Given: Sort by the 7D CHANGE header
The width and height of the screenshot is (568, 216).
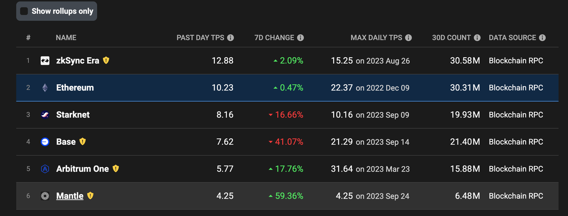Looking at the screenshot, I should pyautogui.click(x=274, y=38).
